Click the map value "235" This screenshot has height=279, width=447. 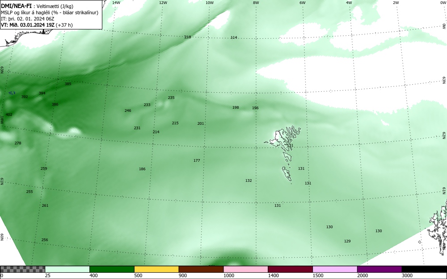pos(171,98)
